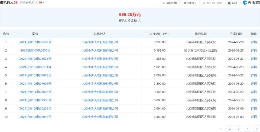
Task: Open case (2024)京0105执37606号
Action: (35, 84)
